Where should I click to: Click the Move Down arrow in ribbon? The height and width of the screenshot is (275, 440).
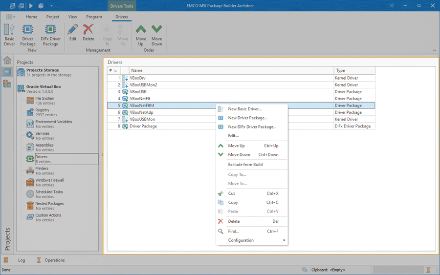tap(156, 29)
